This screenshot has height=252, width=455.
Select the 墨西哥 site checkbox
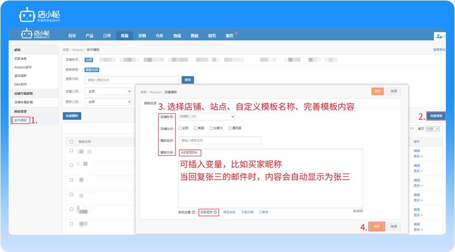(x=230, y=129)
